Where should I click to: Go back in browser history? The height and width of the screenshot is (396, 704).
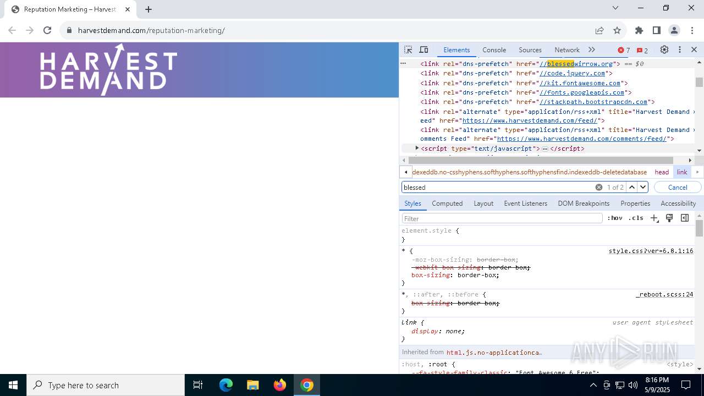click(12, 30)
